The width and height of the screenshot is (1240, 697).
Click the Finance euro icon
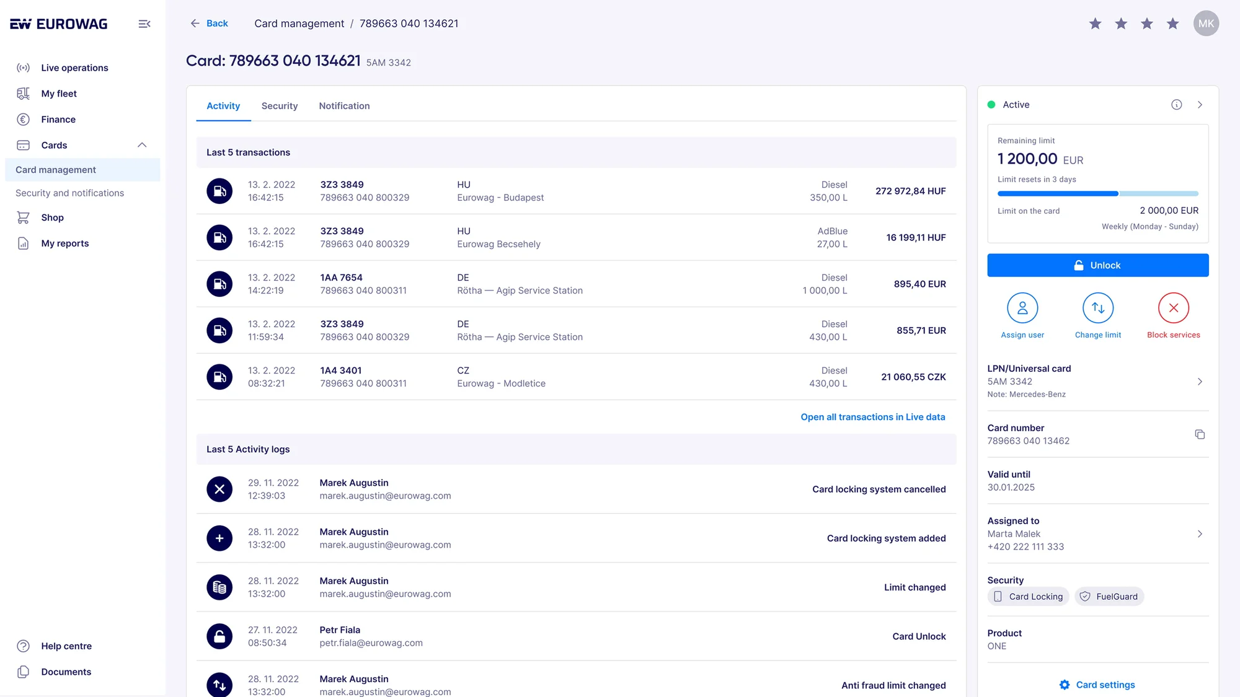(23, 120)
